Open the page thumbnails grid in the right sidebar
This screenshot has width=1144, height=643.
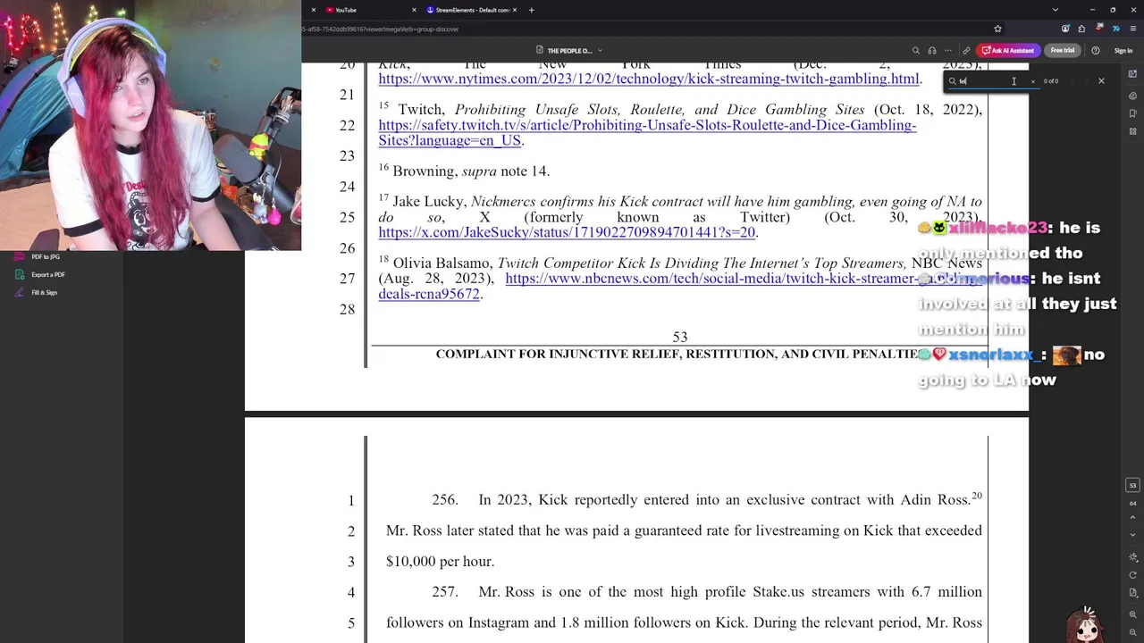pos(1132,131)
